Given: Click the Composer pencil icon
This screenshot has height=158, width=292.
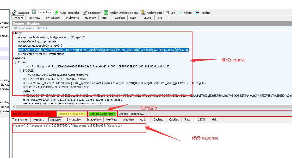Looking at the screenshot, I should 85,13.
